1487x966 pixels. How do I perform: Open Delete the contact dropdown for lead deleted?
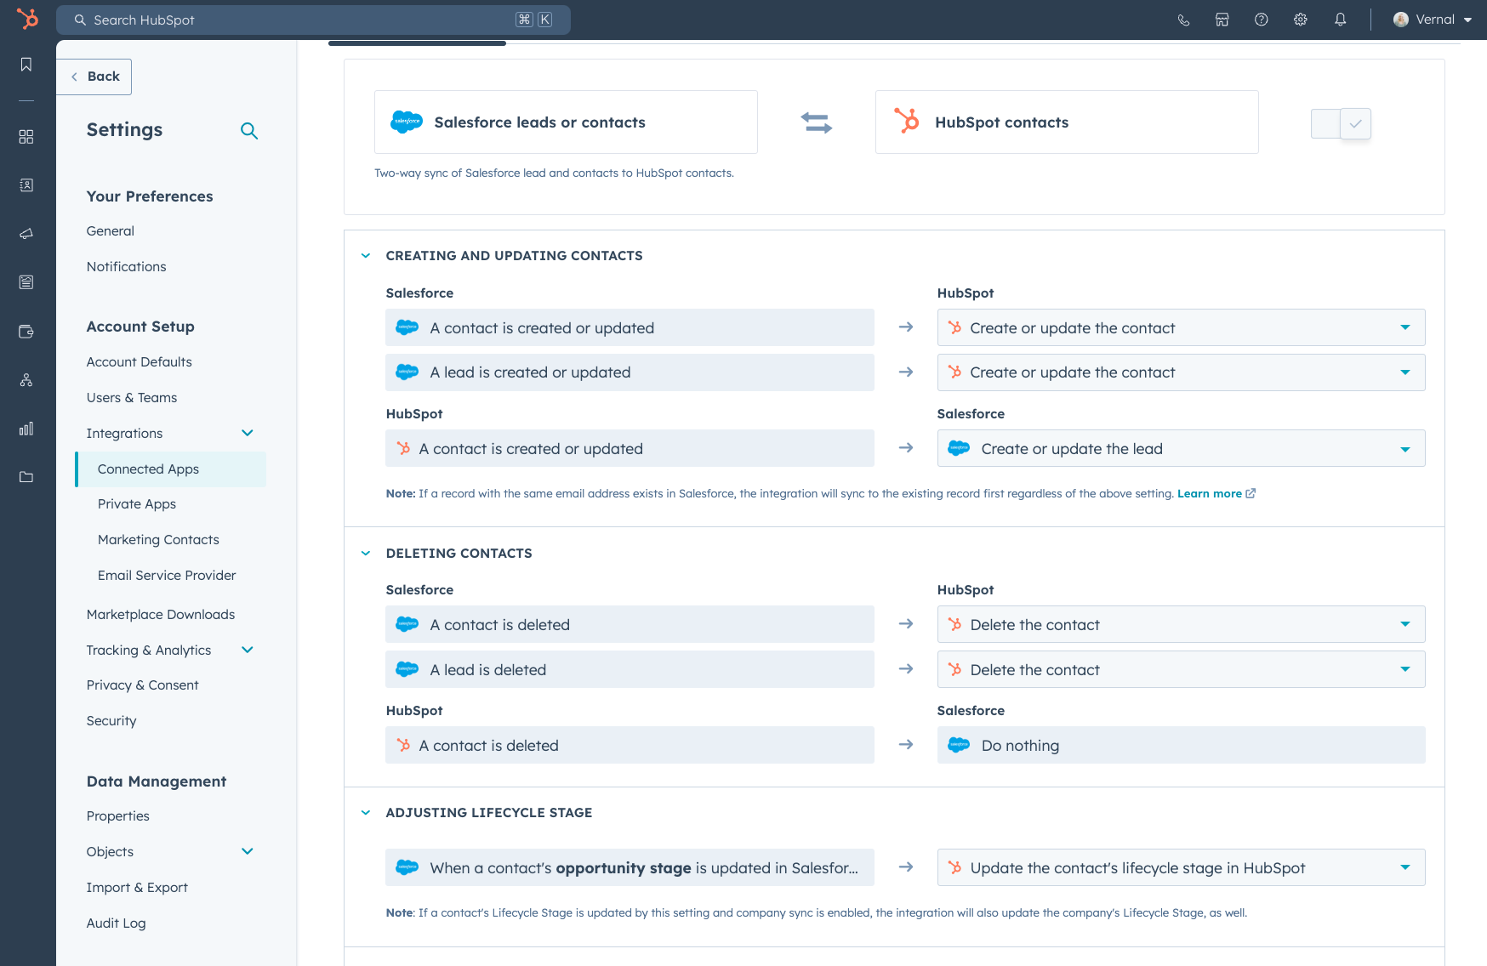[1181, 669]
